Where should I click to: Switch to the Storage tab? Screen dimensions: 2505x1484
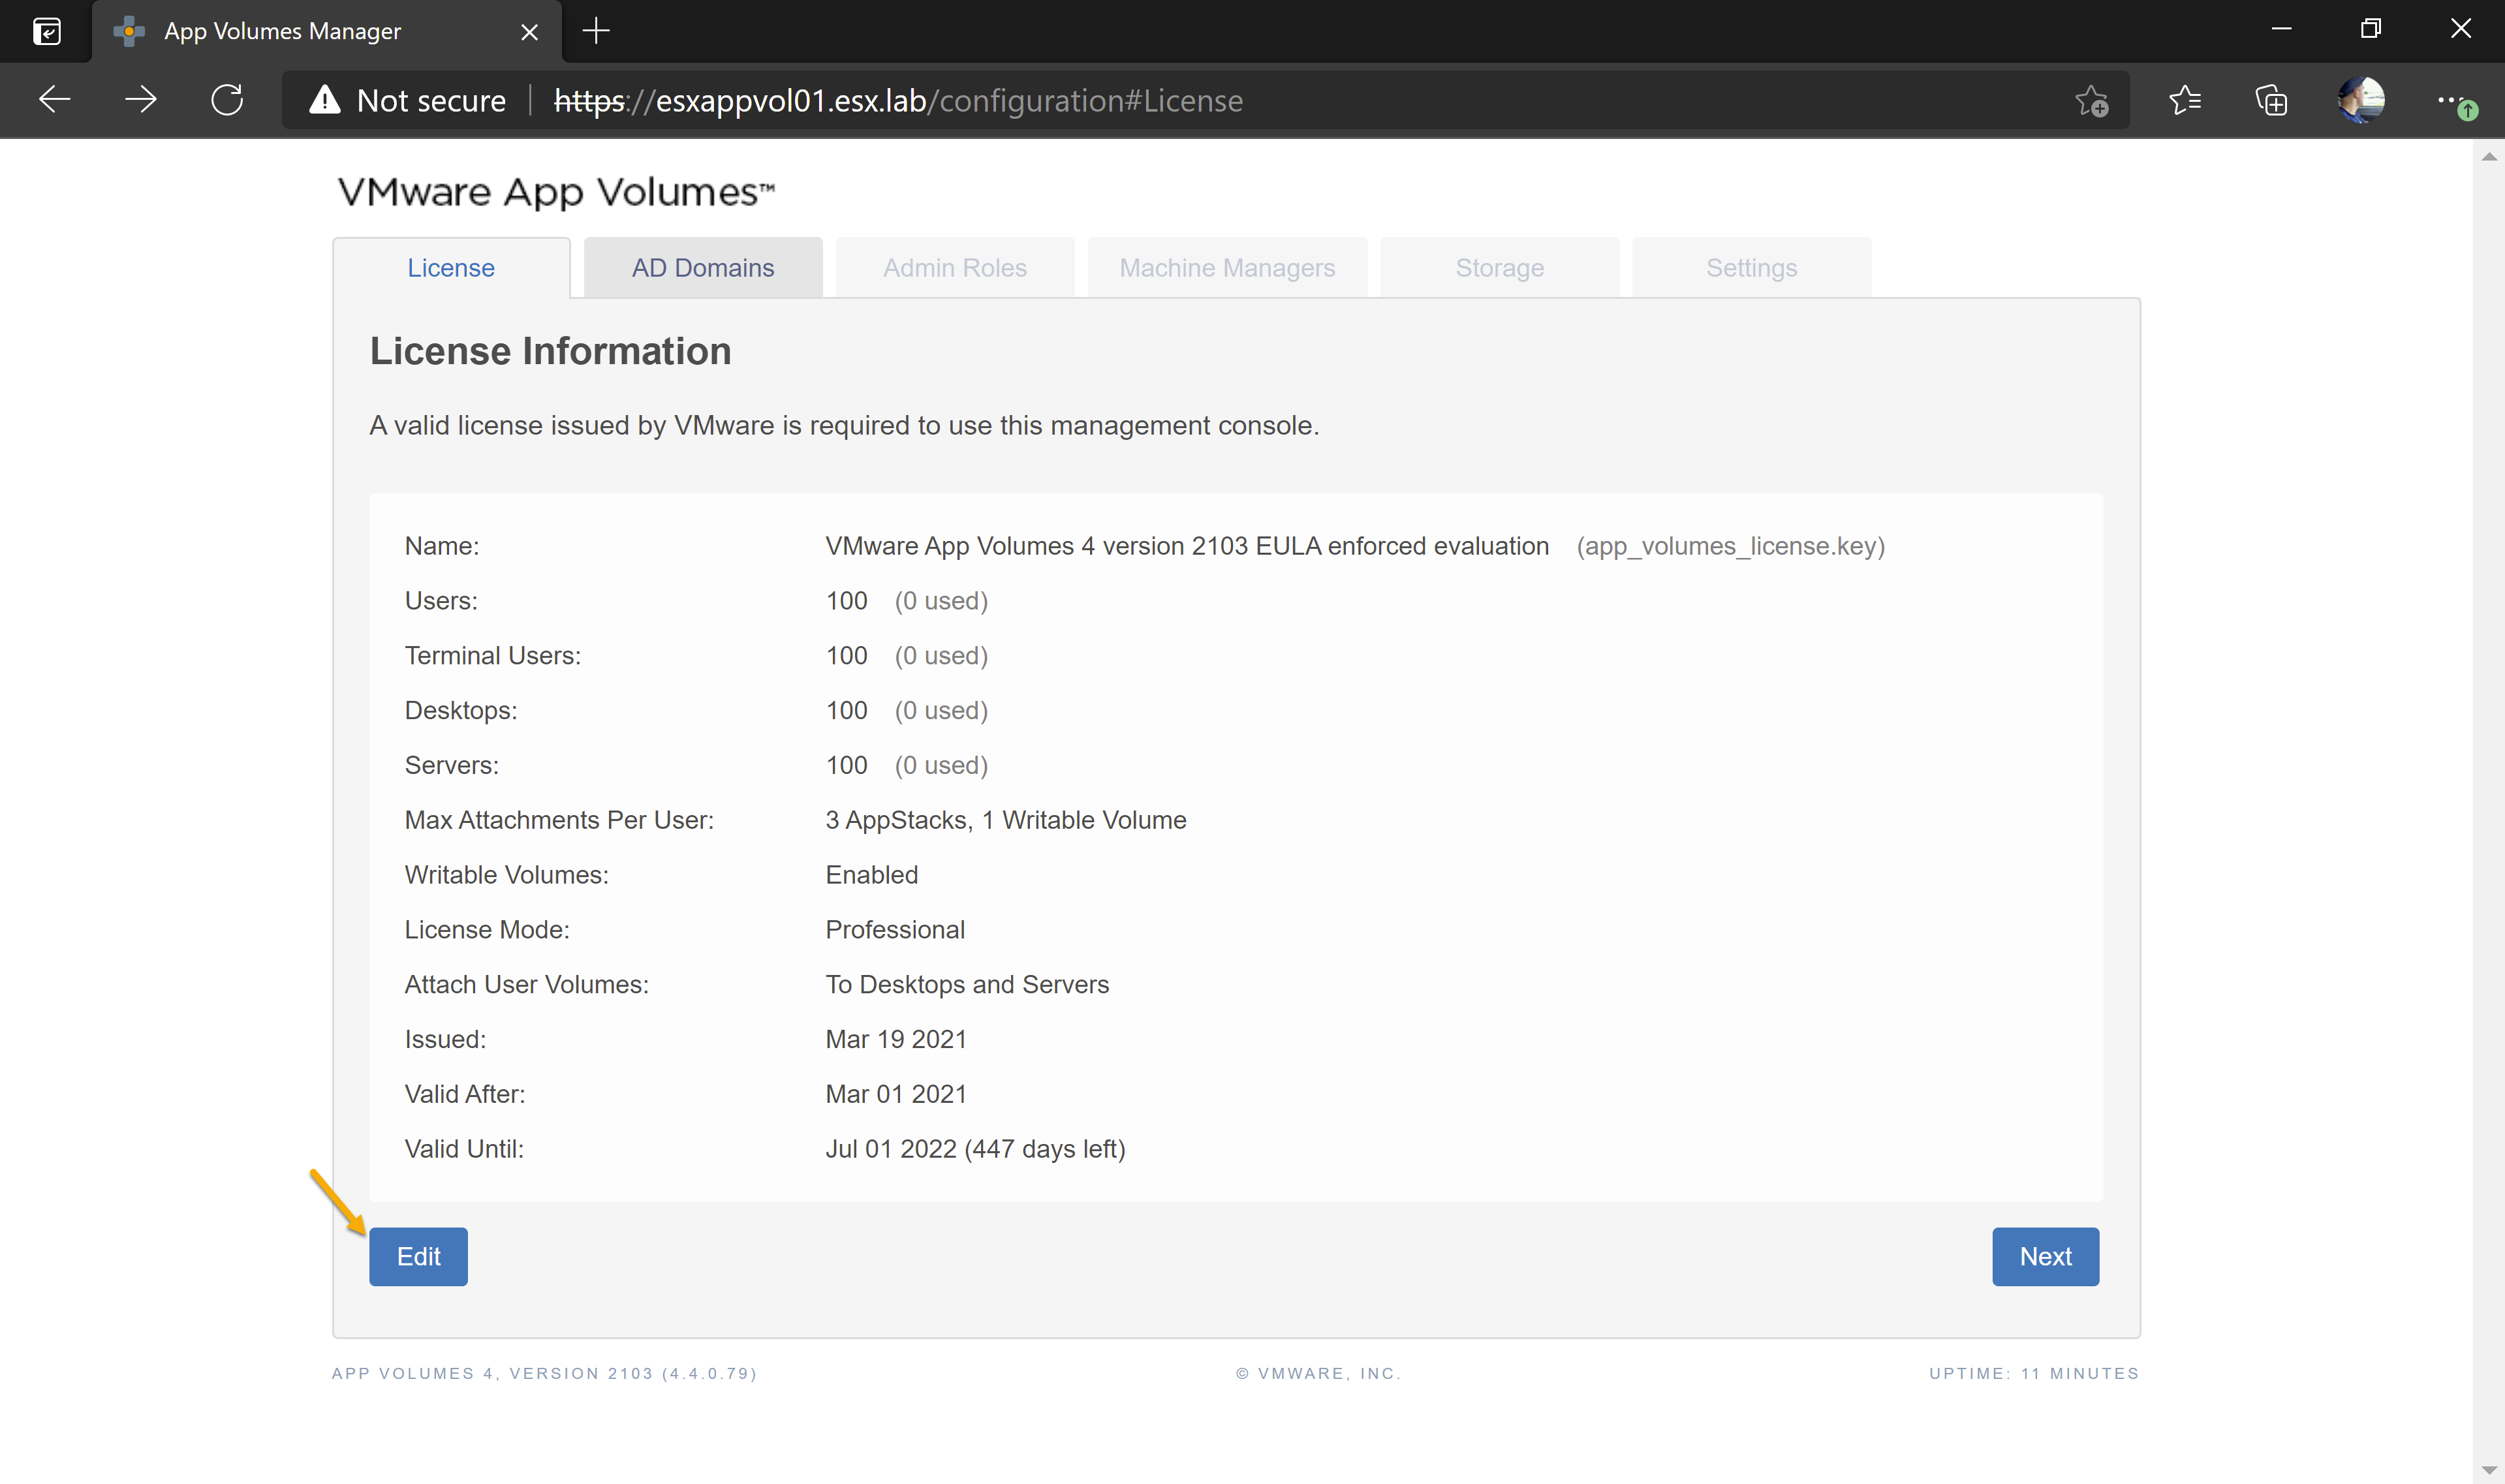(x=1499, y=268)
